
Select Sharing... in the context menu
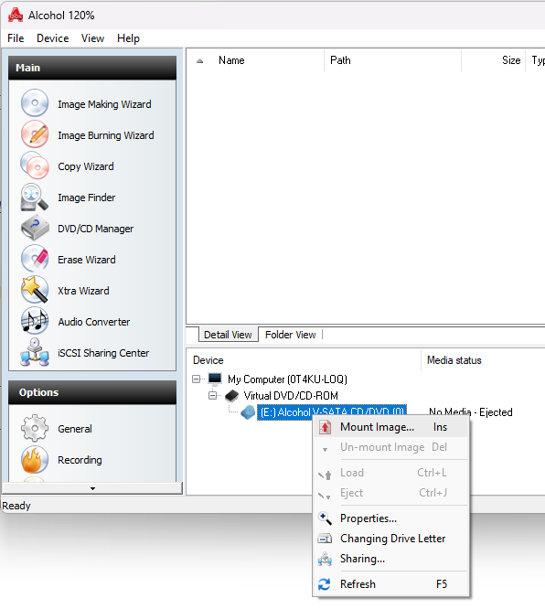click(391, 559)
